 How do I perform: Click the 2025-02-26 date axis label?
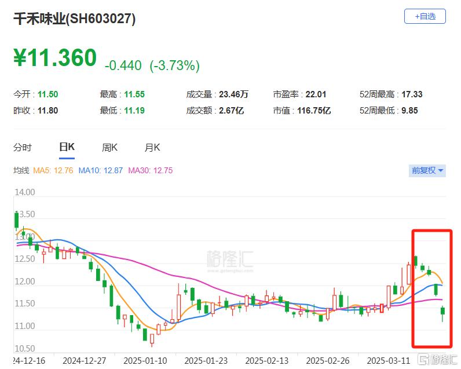pos(328,361)
